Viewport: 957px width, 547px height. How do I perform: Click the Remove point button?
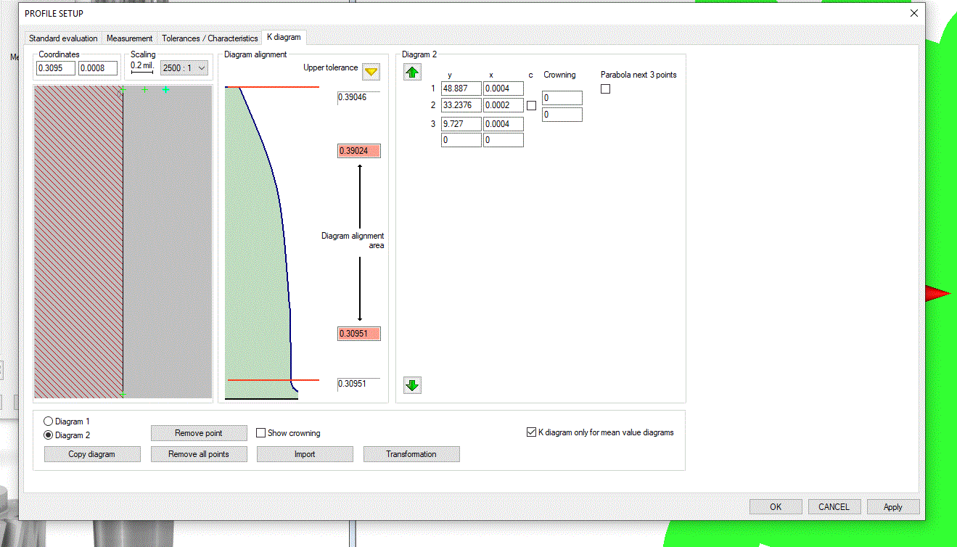[x=199, y=433]
